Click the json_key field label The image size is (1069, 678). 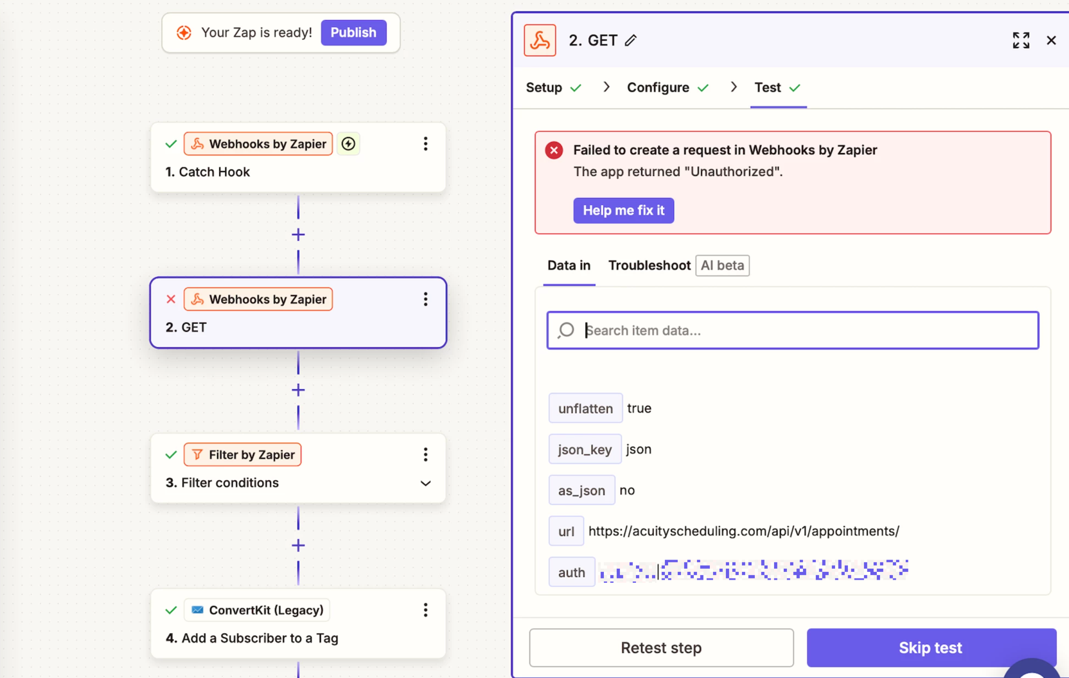pos(585,449)
